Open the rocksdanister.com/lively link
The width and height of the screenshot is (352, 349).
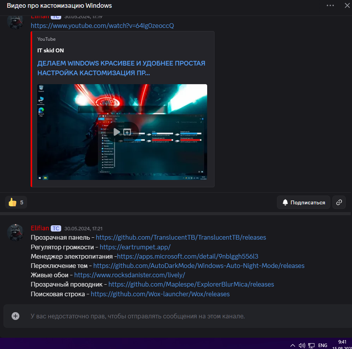pos(130,275)
